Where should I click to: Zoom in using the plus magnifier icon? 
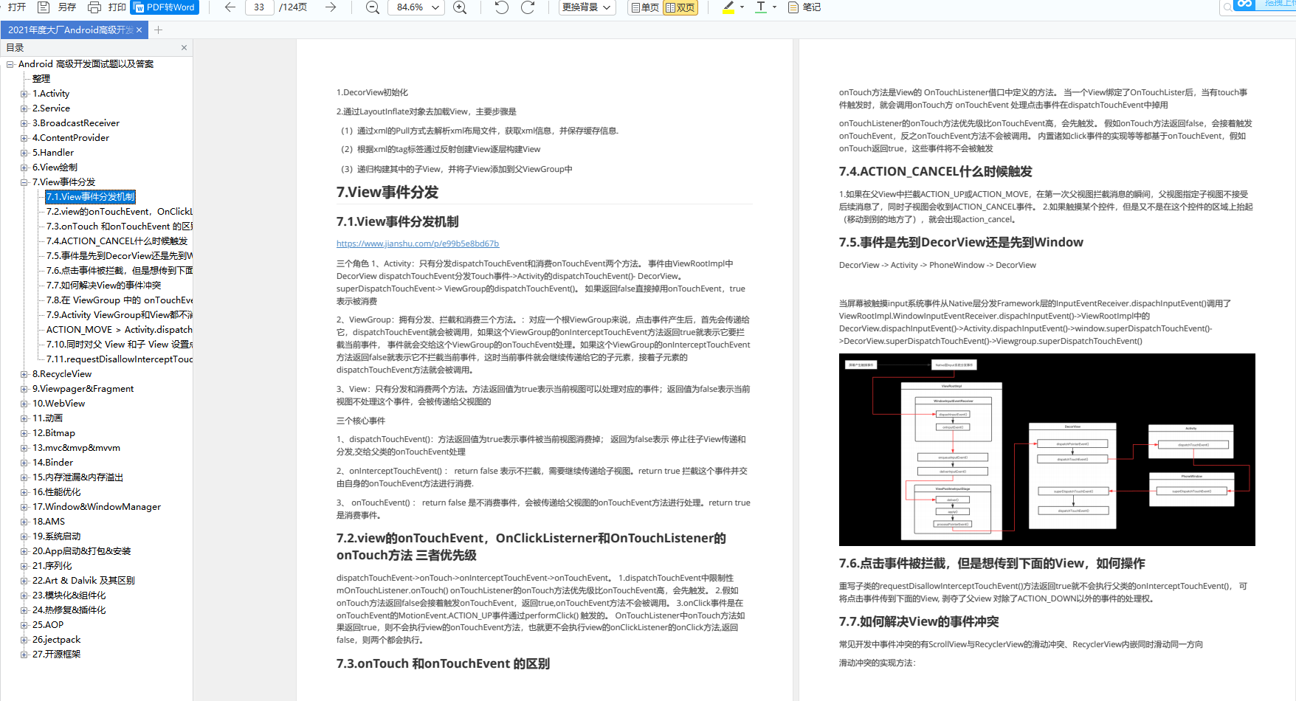pos(460,7)
